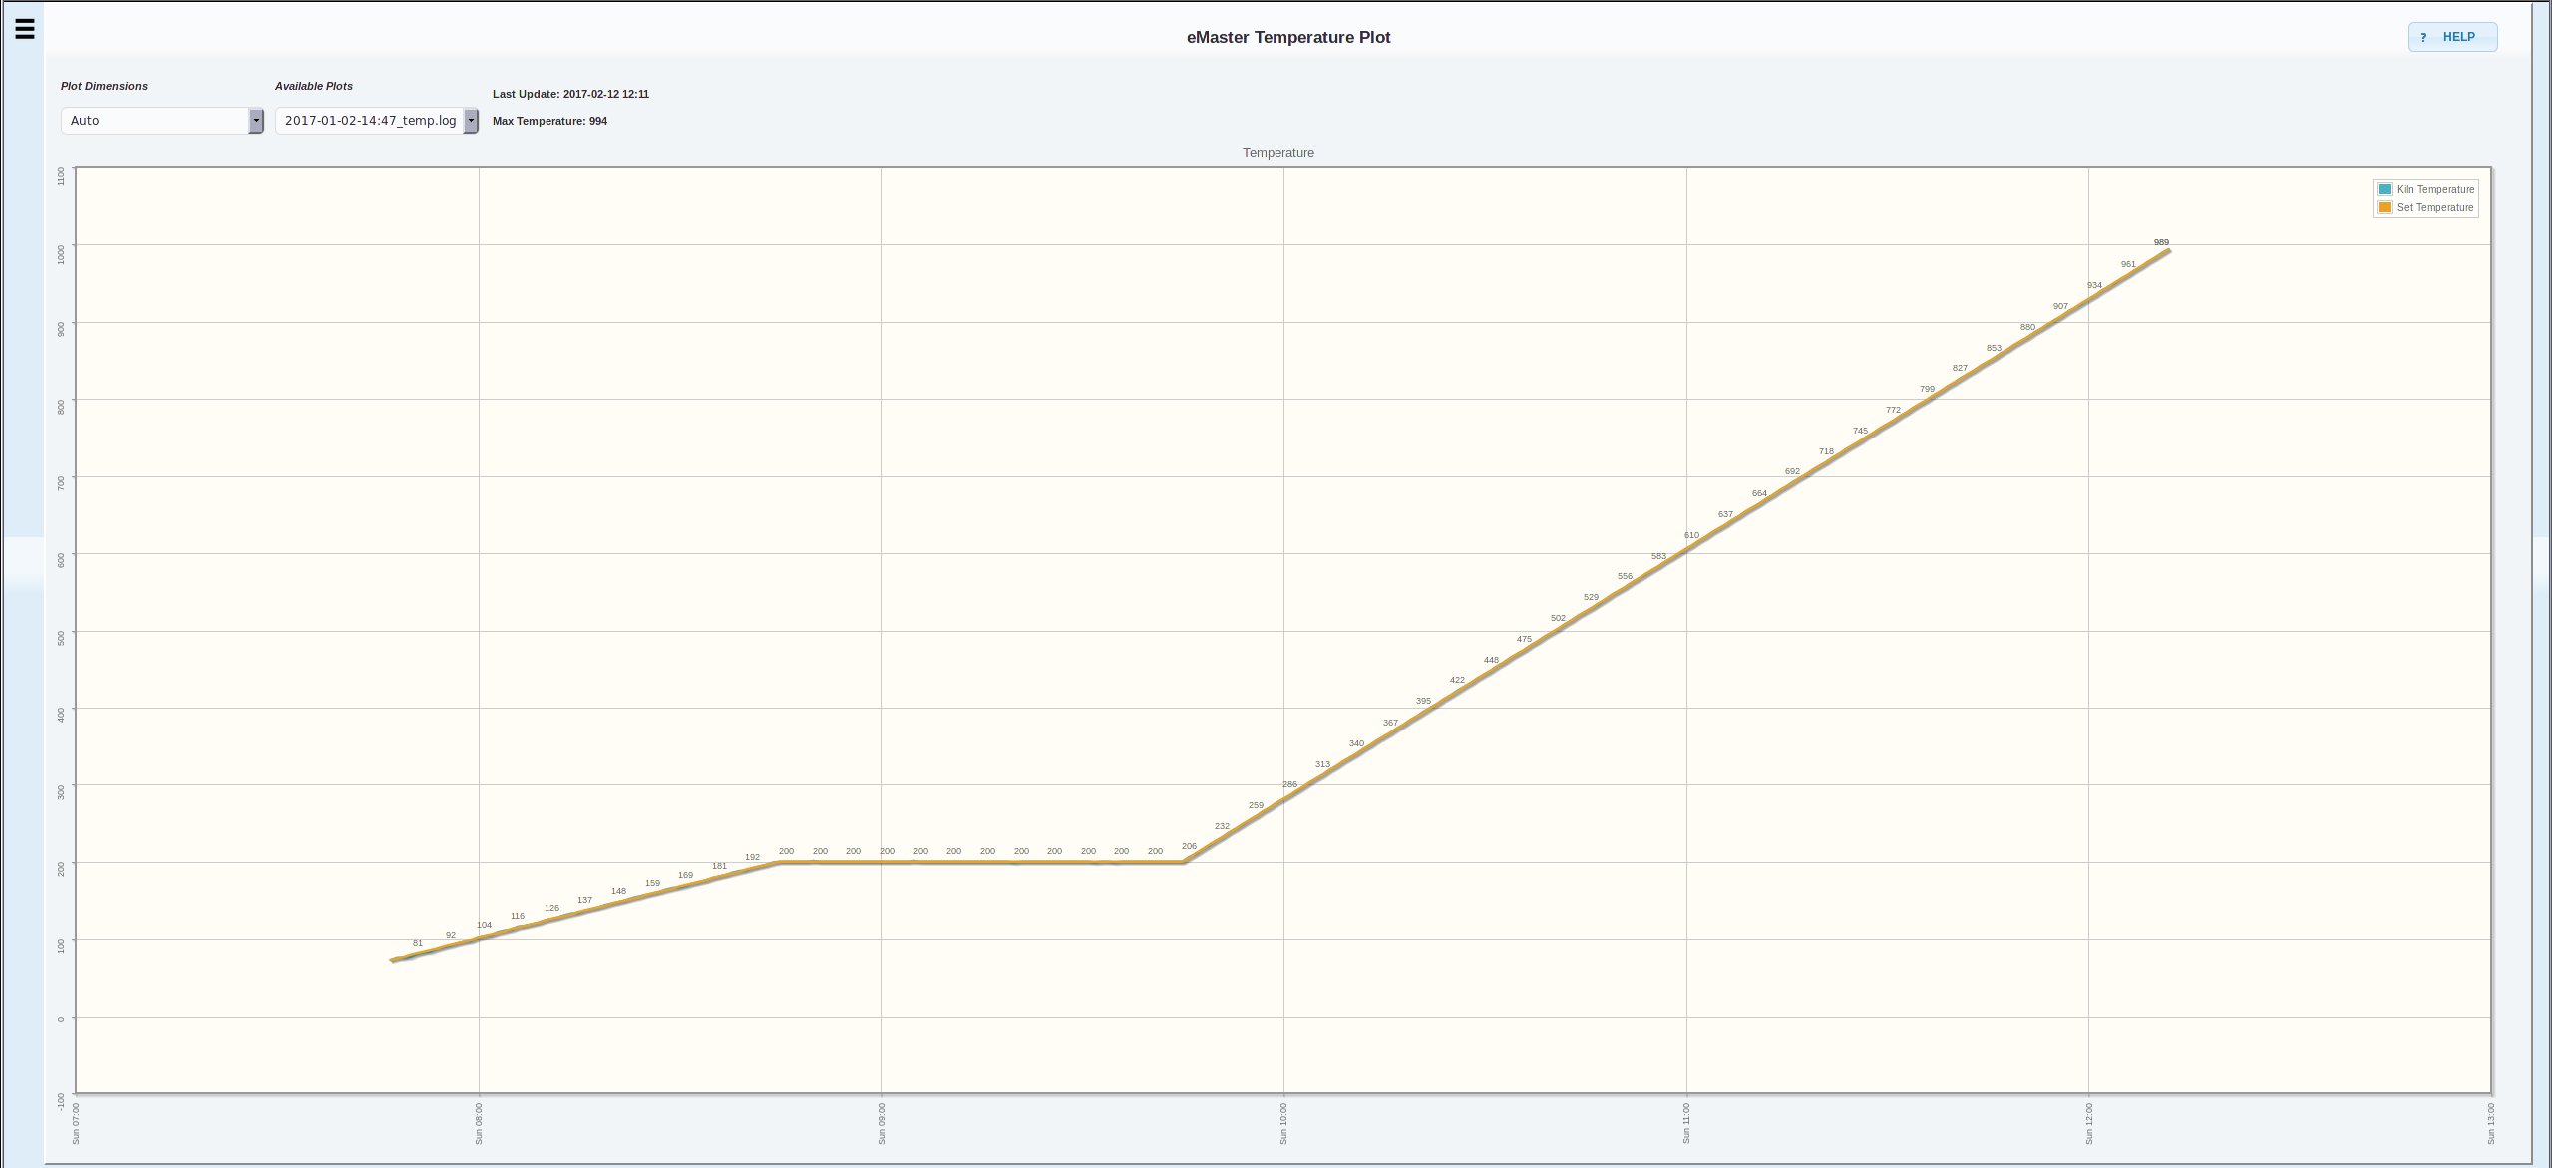The image size is (2552, 1168).
Task: Click the Plot Dimensions dropdown arrow
Action: (x=256, y=121)
